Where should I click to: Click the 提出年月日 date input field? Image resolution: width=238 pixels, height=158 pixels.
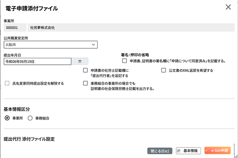pyautogui.click(x=37, y=61)
